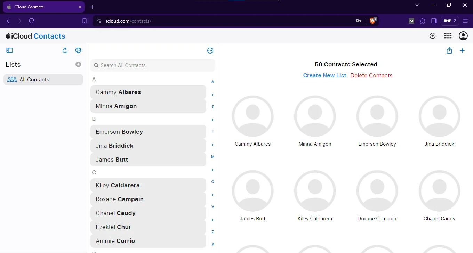Click the iCloud Contacts logo title

coord(35,36)
